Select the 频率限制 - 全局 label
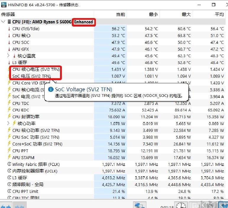This screenshot has width=228, height=208. click(x=28, y=185)
